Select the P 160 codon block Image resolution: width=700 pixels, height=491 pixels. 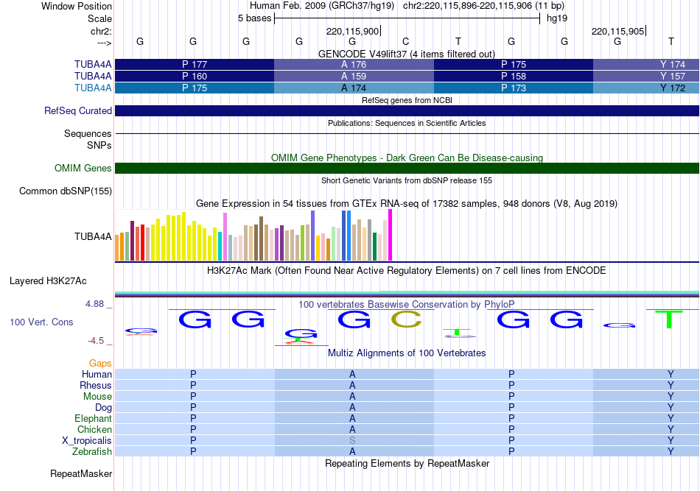(x=195, y=77)
